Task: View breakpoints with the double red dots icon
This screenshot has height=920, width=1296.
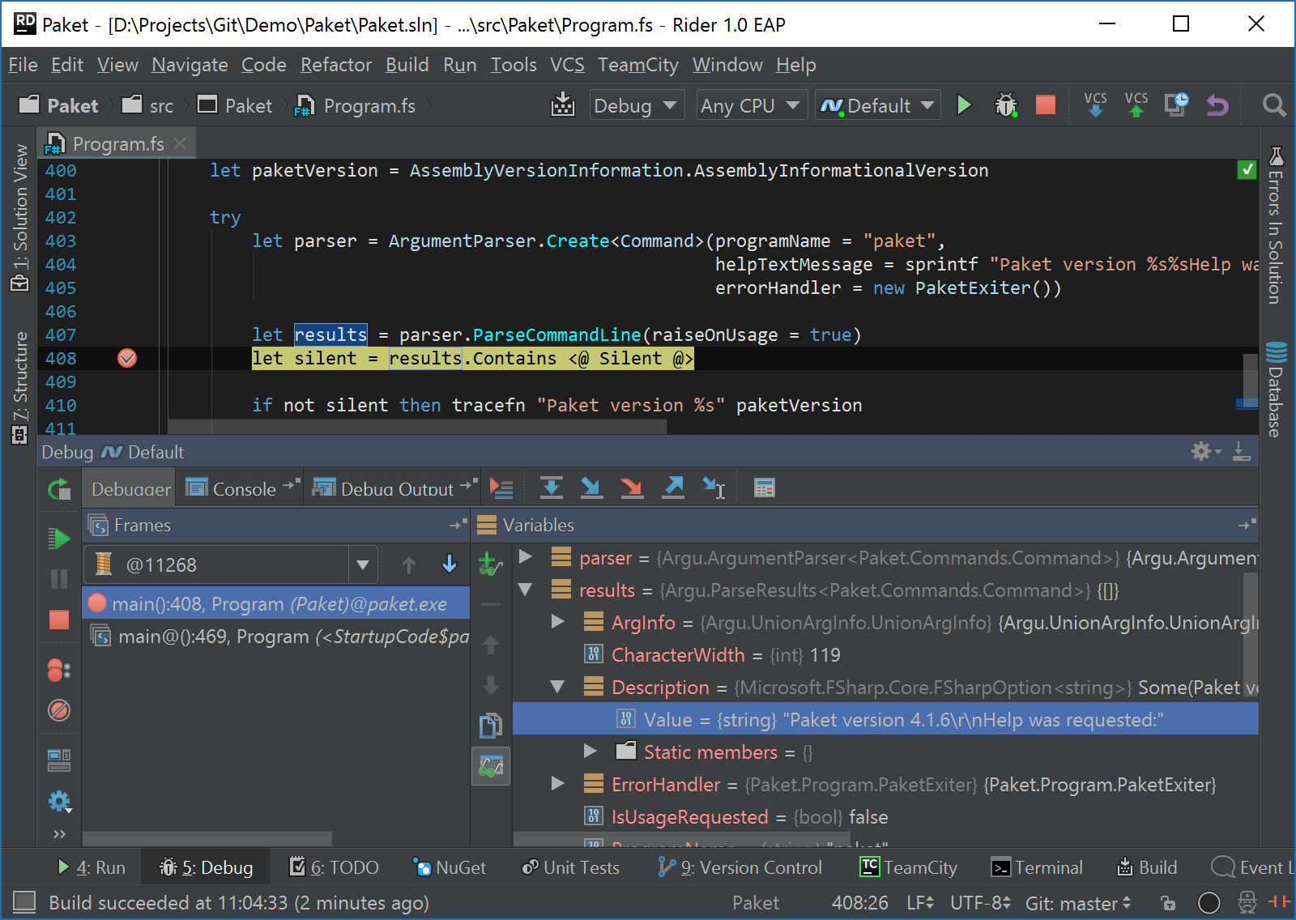Action: point(59,670)
